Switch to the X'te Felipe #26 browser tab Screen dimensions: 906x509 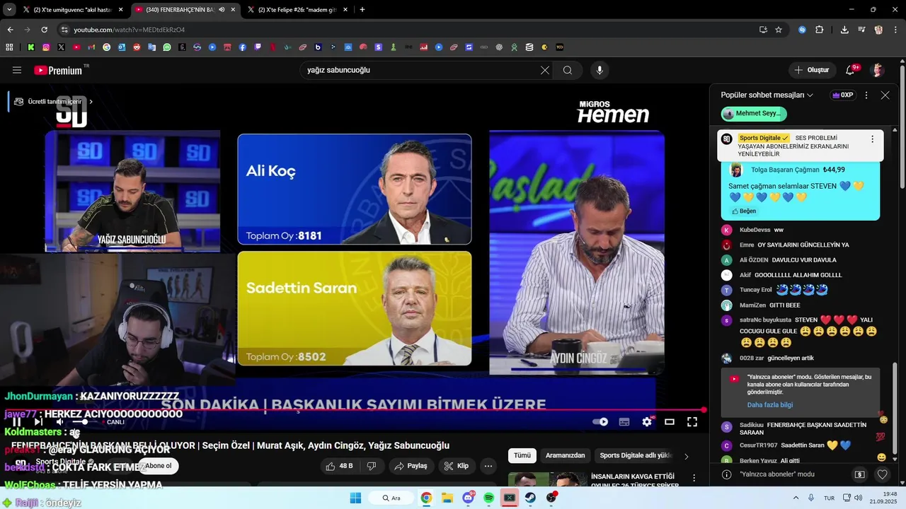pos(297,10)
